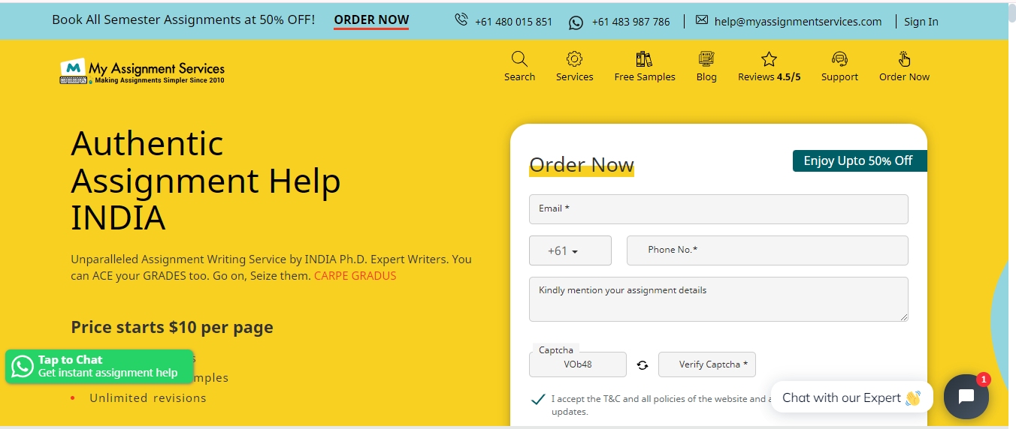The image size is (1016, 429).
Task: Click the Order Now menu label in navbar
Action: coord(904,76)
